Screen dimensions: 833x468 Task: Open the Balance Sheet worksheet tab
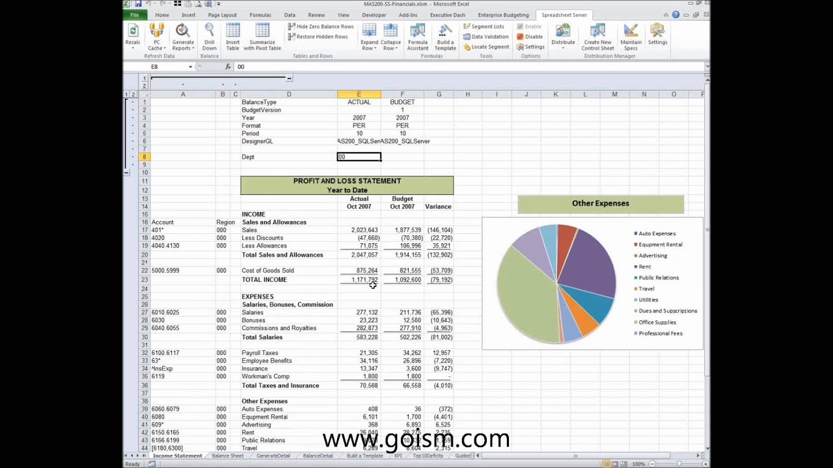click(228, 456)
